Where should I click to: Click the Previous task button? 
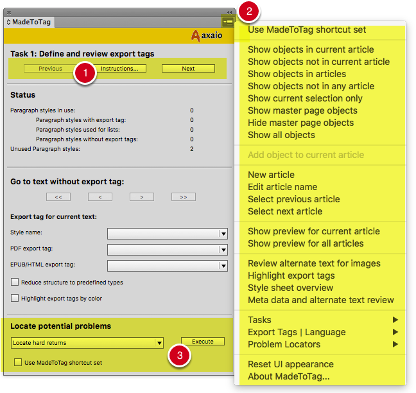[x=51, y=69]
